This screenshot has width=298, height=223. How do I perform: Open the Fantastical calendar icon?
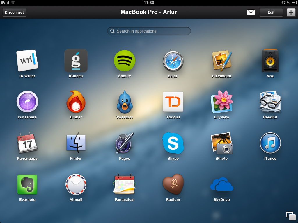pyautogui.click(x=125, y=184)
